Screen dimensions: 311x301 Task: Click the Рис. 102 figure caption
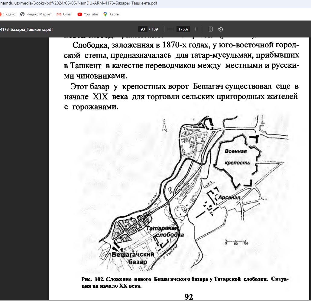click(x=185, y=282)
